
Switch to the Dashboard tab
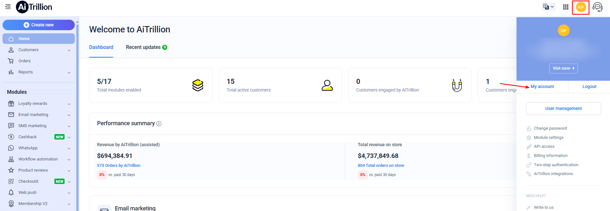click(101, 47)
